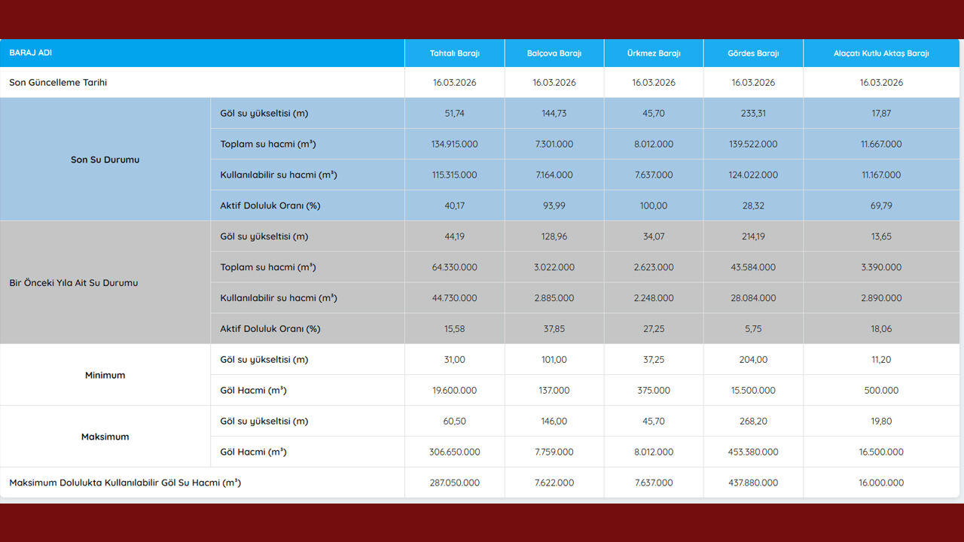The height and width of the screenshot is (542, 964).
Task: Click Ürkmez's 100,00 fill rate cell
Action: coord(653,206)
